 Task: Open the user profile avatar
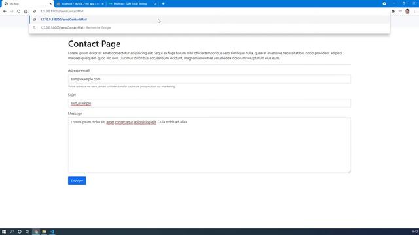[407, 12]
